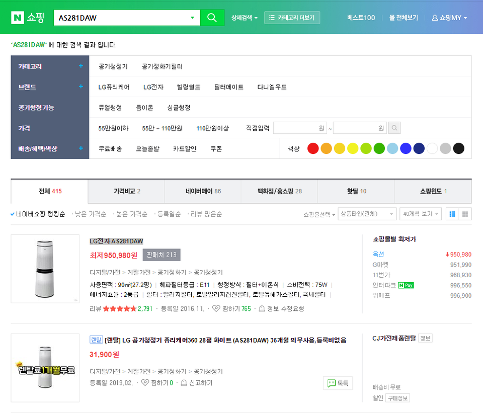
Task: Open 톡톡 chat button
Action: click(x=338, y=383)
